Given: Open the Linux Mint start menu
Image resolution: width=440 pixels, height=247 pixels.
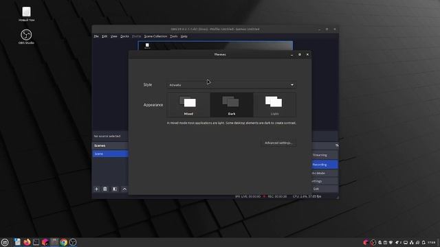Looking at the screenshot, I should [x=5, y=242].
